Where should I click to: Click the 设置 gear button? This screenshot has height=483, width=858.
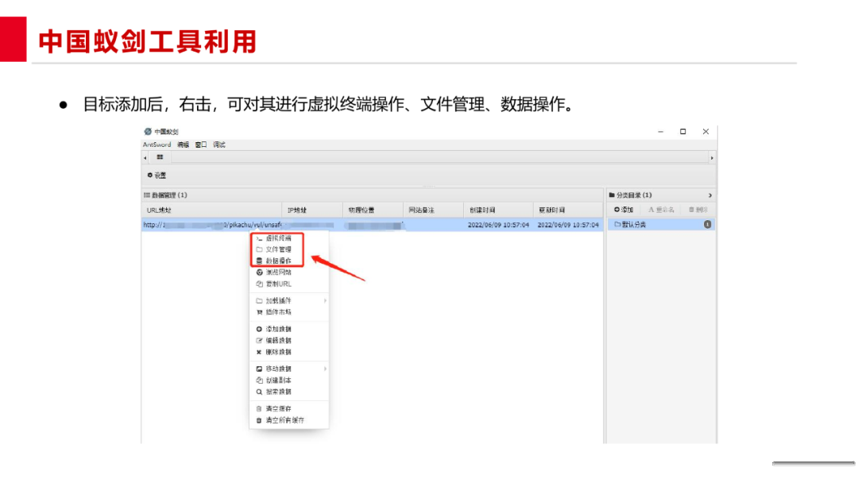pos(157,176)
